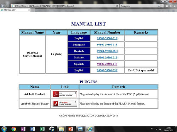Open Italiano manual link 99500-39500-01B
177x132 pixels.
tap(107, 57)
